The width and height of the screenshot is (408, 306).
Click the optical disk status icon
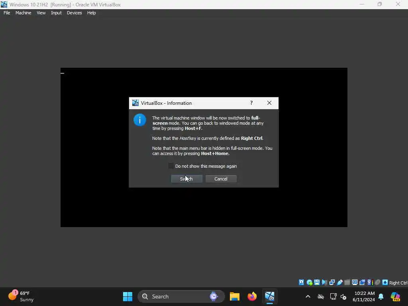tap(309, 282)
